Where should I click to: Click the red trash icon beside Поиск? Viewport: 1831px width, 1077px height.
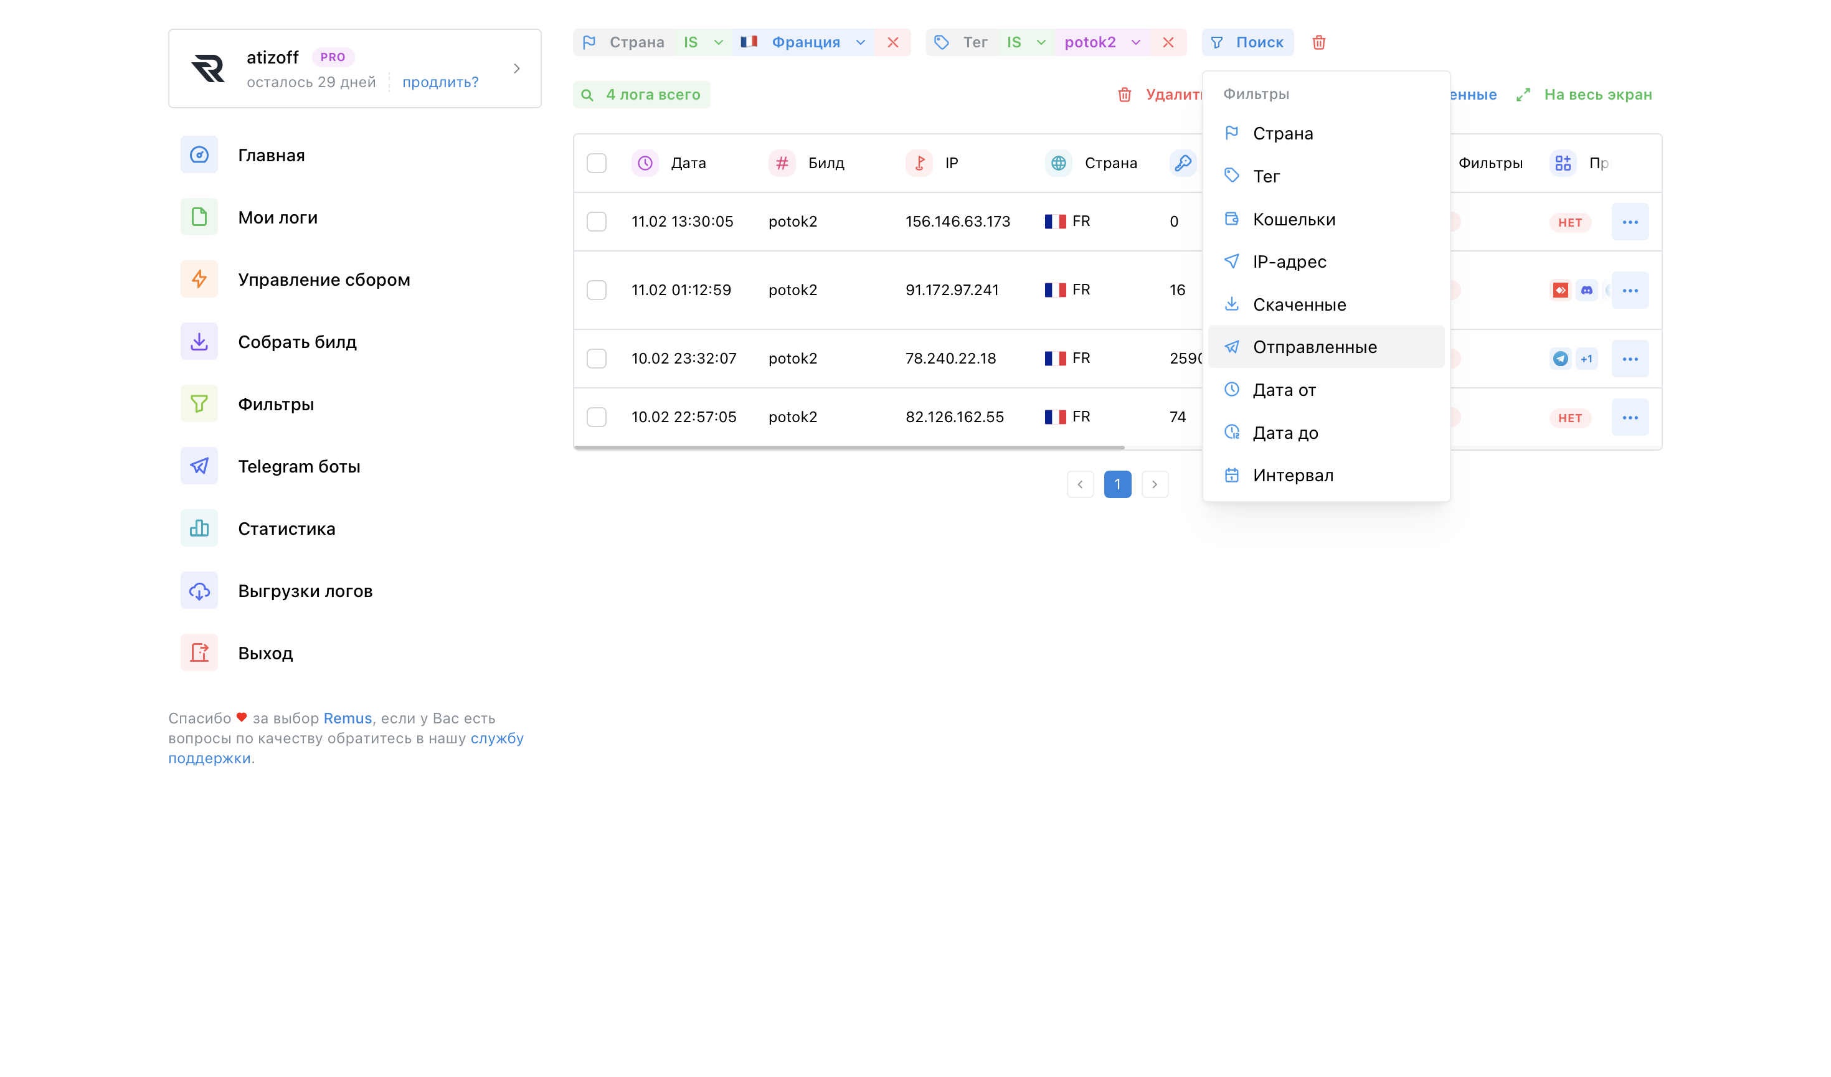pyautogui.click(x=1319, y=42)
